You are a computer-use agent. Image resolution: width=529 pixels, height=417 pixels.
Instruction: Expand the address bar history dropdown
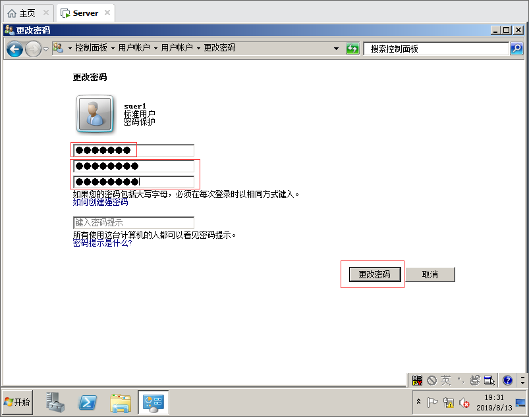336,49
